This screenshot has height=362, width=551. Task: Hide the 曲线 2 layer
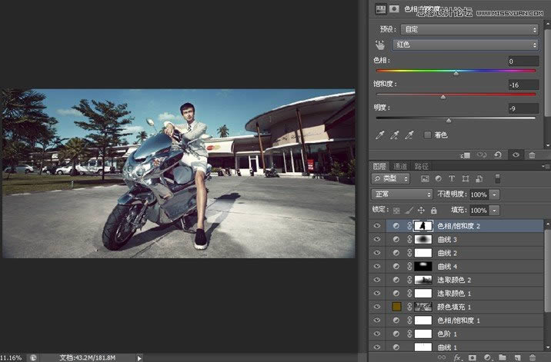377,253
